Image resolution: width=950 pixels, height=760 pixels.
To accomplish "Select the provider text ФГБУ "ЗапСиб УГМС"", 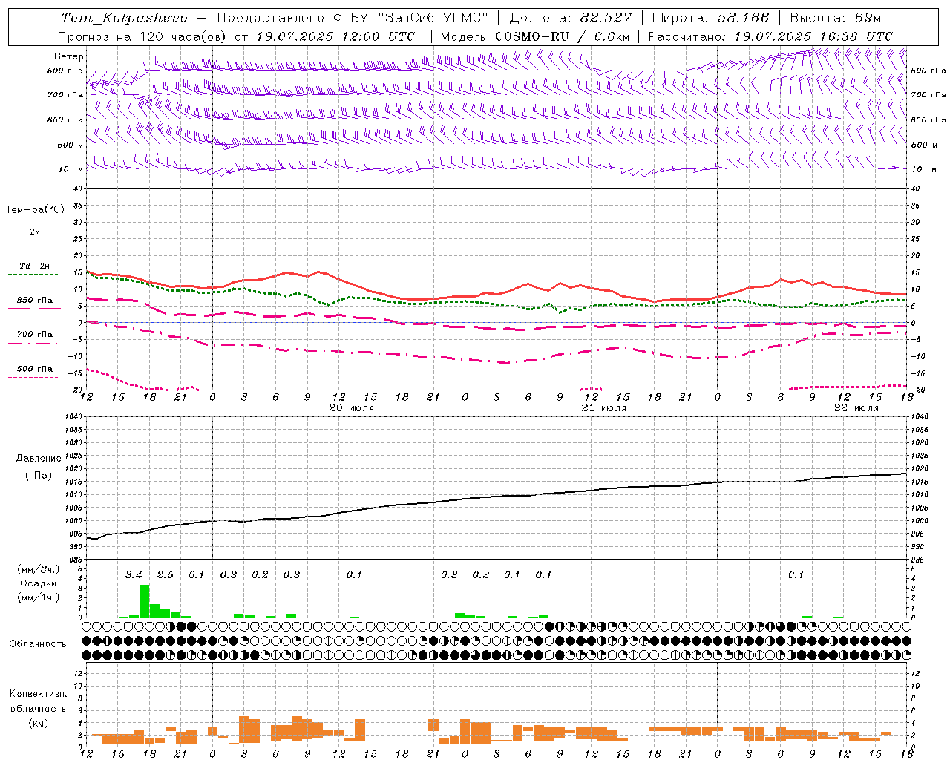I will [411, 17].
